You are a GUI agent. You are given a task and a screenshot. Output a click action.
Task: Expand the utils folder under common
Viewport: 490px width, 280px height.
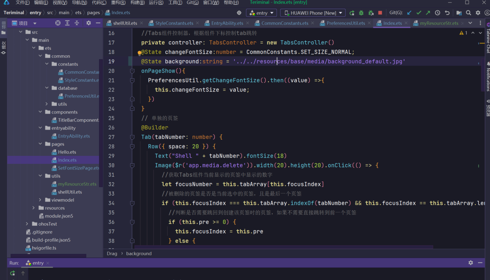(x=47, y=104)
